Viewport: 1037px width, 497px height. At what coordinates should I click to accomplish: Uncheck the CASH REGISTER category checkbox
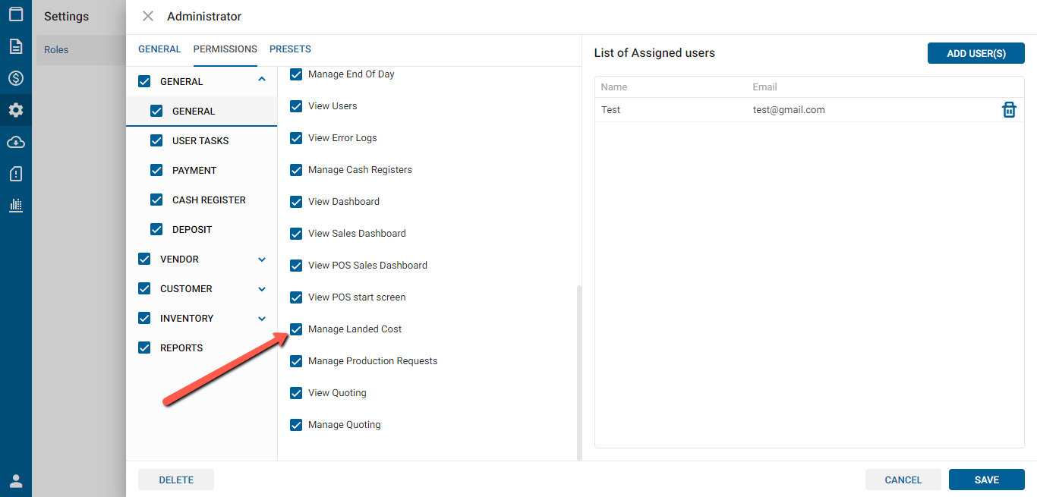[x=156, y=200]
